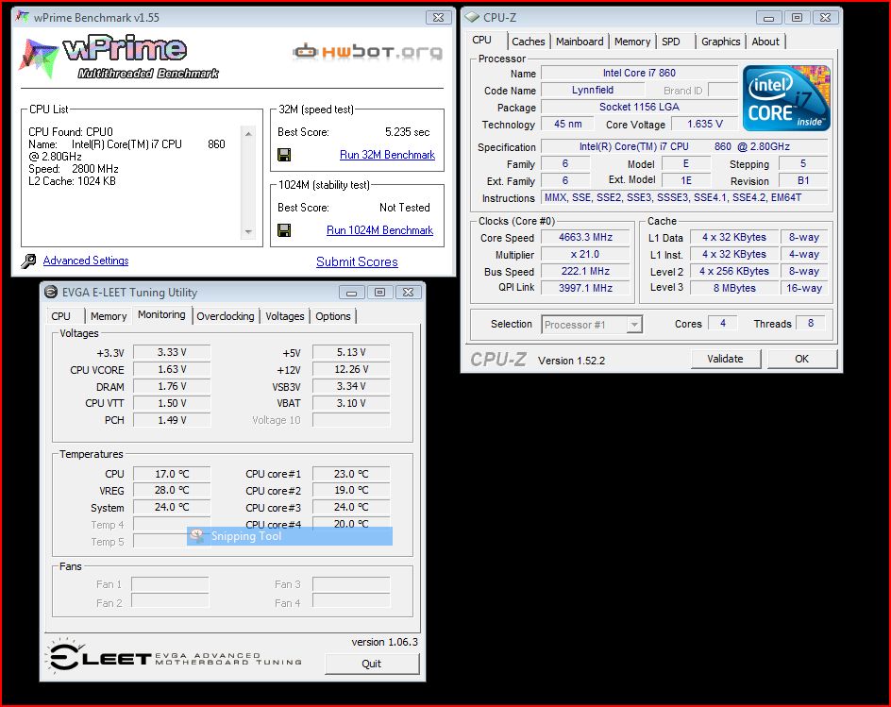
Task: Open the Graphics tab in CPU-Z
Action: point(720,42)
